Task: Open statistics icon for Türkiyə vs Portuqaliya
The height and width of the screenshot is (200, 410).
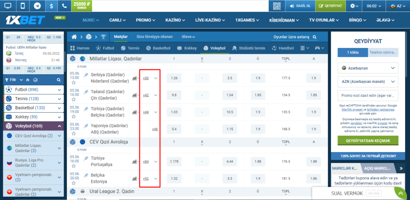Action: click(135, 162)
